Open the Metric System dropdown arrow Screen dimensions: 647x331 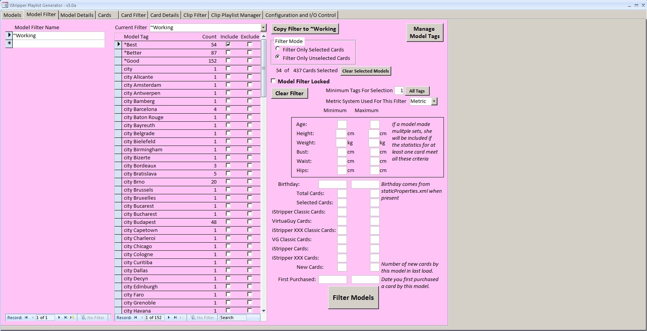coord(434,101)
